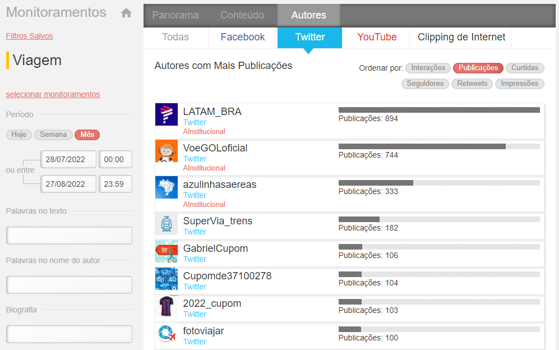Edit the start date 28/07/2022 field
The height and width of the screenshot is (350, 559).
point(68,159)
